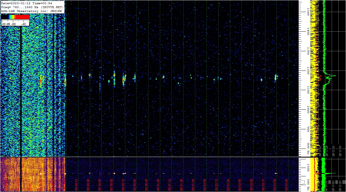The height and width of the screenshot is (192, 346).
Task: Click the 00:52:45 time marker
Action: click(x=240, y=185)
